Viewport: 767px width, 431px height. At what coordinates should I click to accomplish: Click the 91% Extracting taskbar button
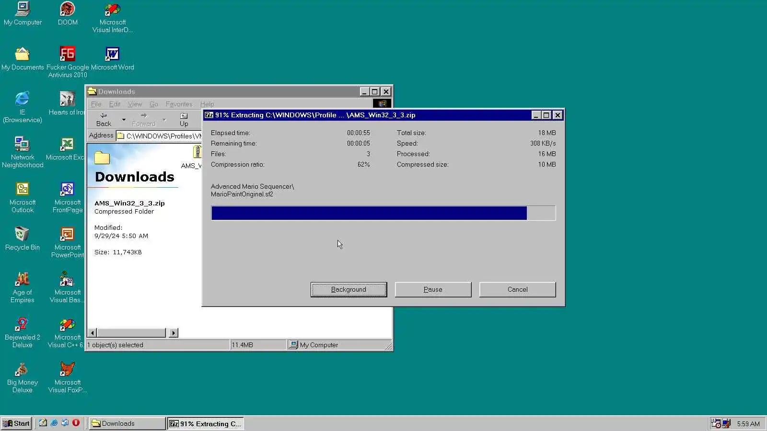click(206, 423)
